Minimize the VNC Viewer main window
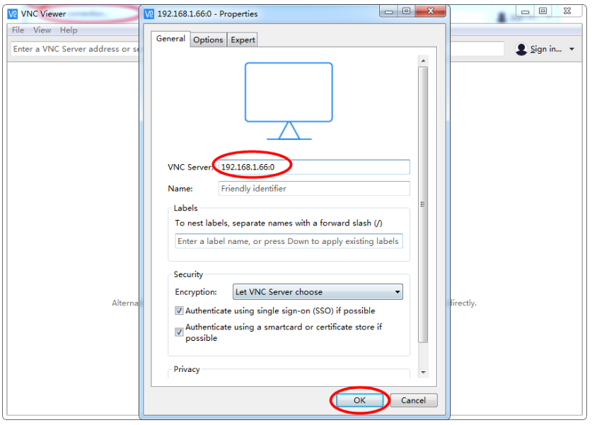This screenshot has width=592, height=425. click(525, 12)
